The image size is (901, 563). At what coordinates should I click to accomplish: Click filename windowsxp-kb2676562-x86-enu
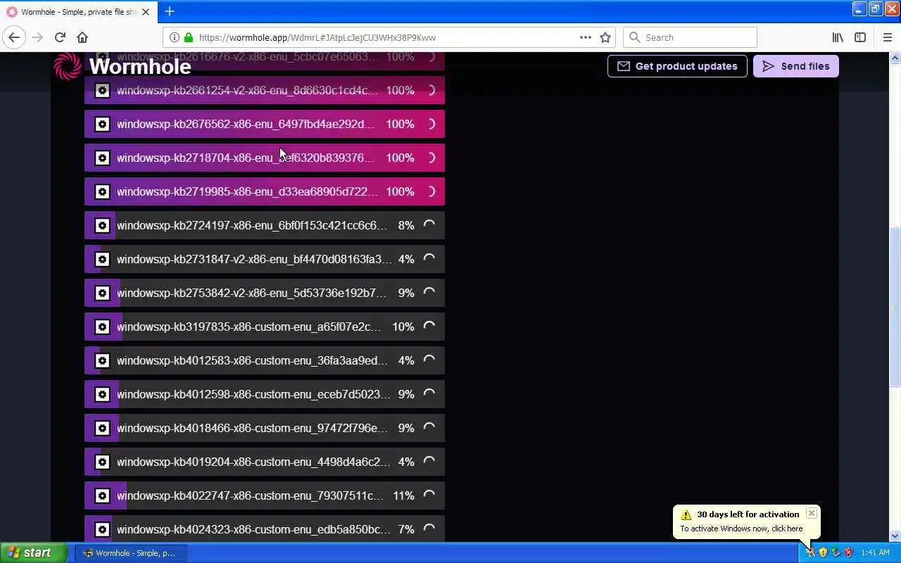point(246,124)
